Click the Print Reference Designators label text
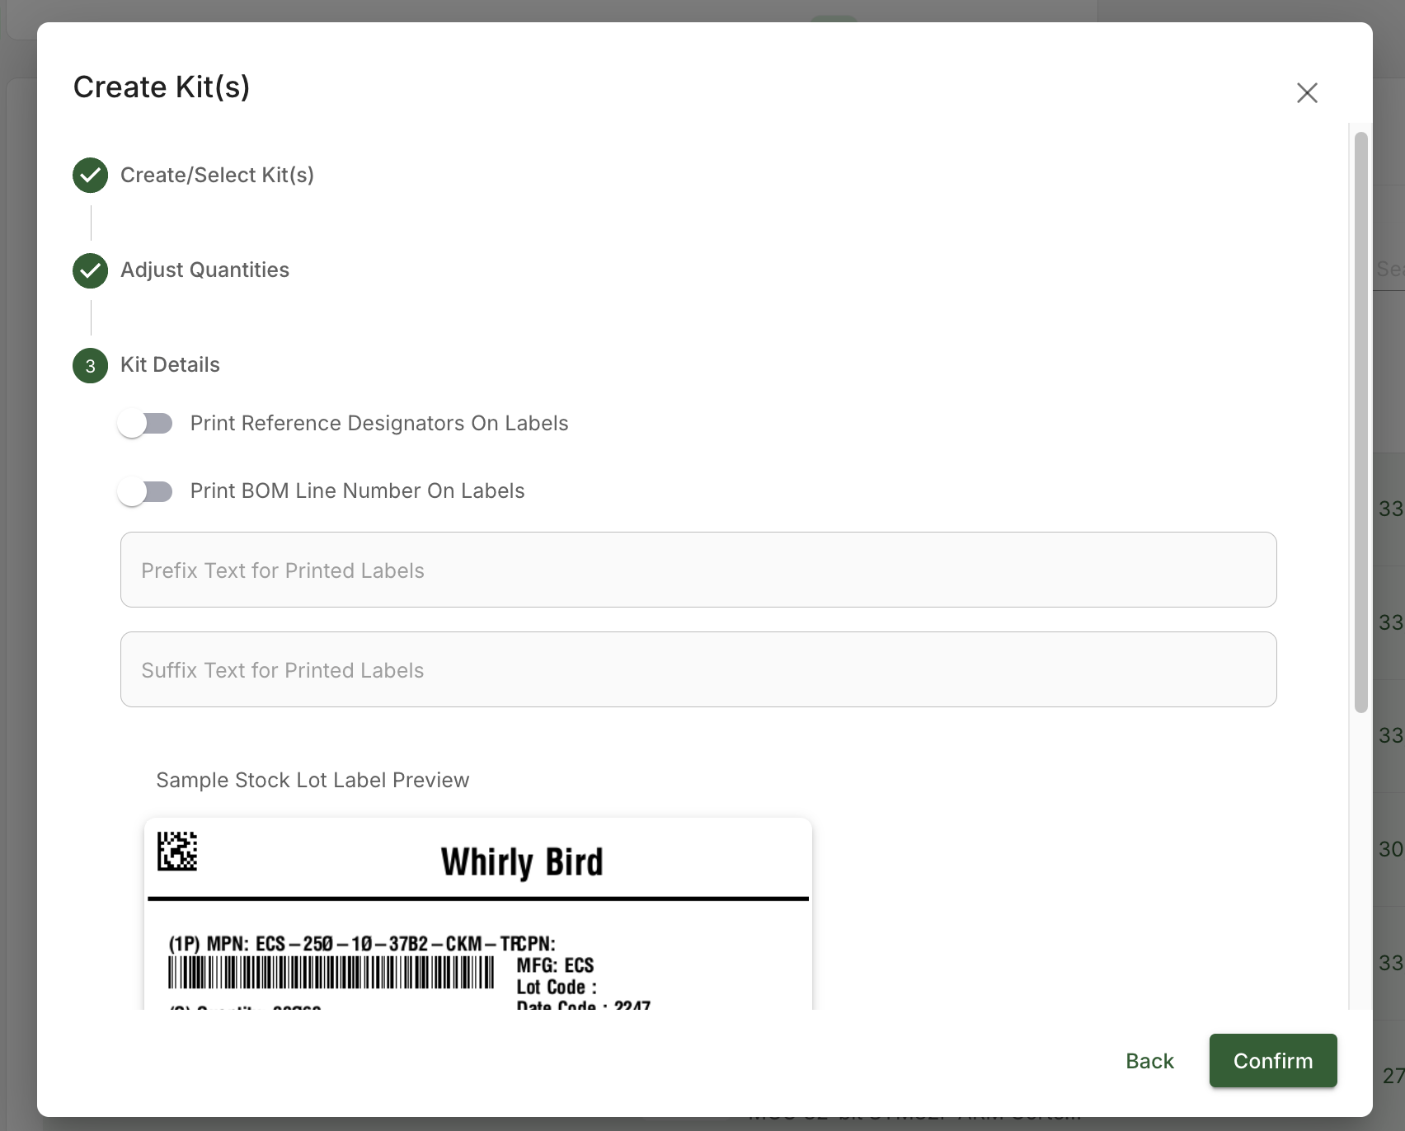Image resolution: width=1405 pixels, height=1131 pixels. 379,423
